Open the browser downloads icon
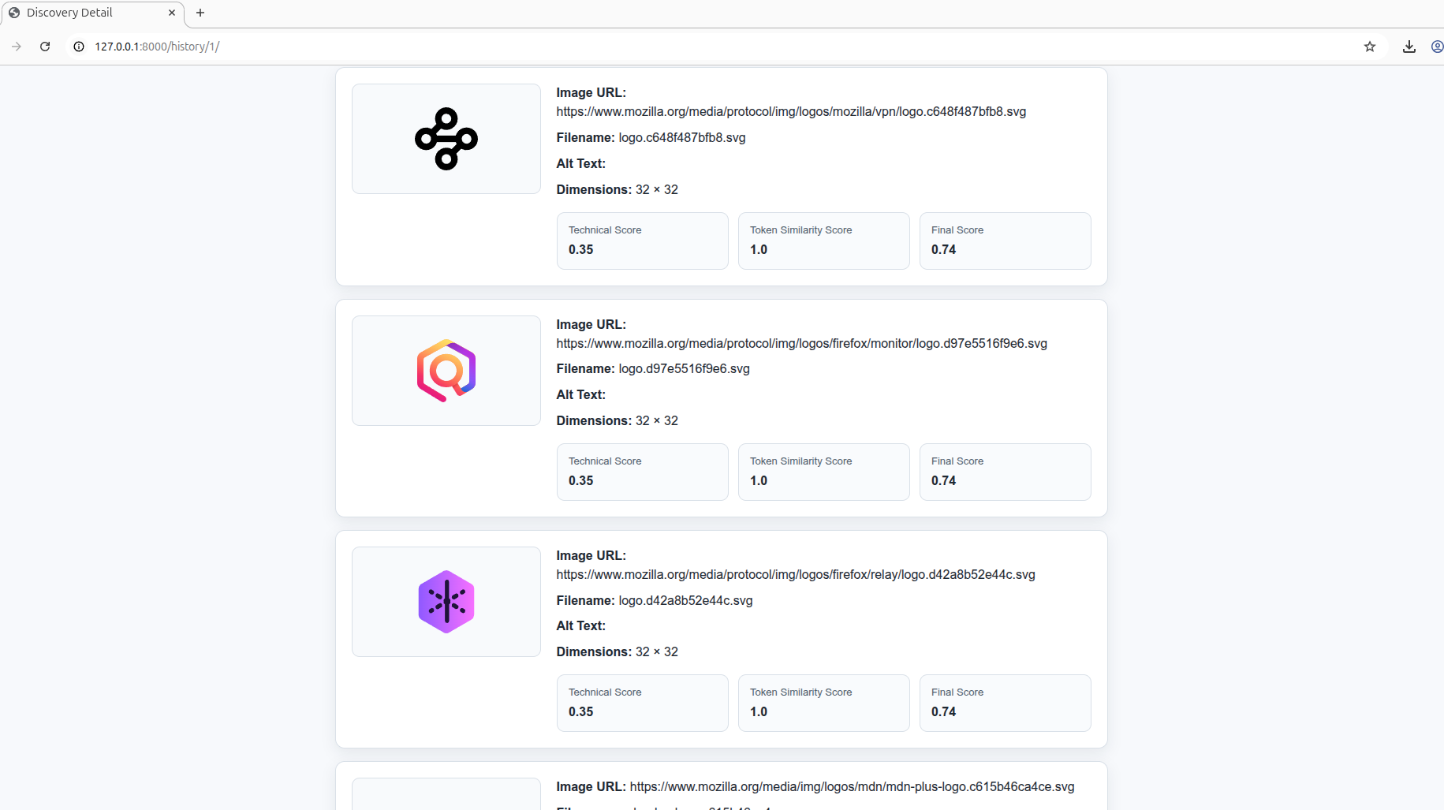The height and width of the screenshot is (810, 1444). (1409, 47)
